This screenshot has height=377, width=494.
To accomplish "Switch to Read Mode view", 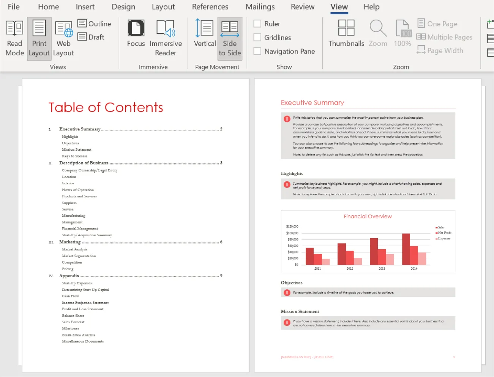I will [14, 38].
